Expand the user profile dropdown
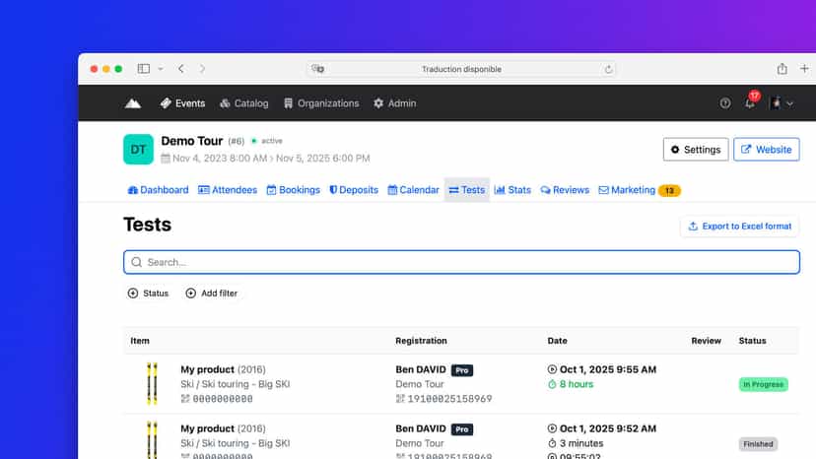Viewport: 816px width, 459px height. (x=782, y=103)
